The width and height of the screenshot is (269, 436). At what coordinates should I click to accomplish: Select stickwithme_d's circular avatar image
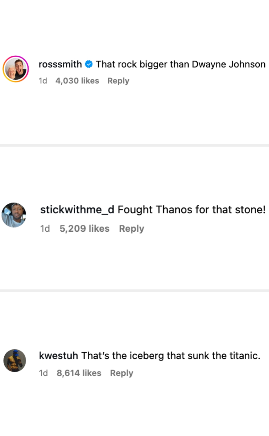[14, 215]
